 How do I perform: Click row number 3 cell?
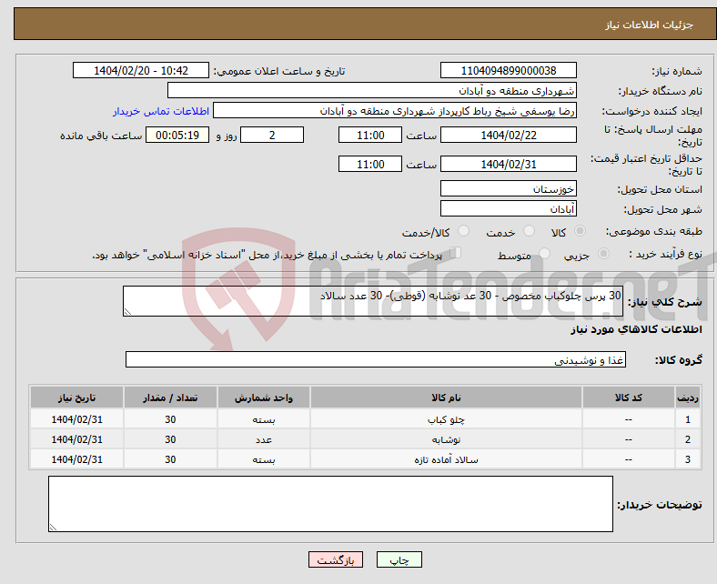[x=688, y=459]
